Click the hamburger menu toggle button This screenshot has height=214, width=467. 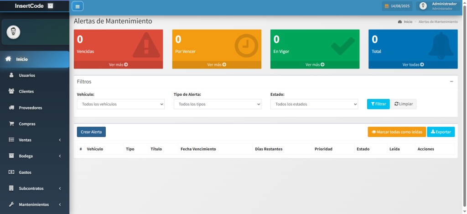pos(78,6)
